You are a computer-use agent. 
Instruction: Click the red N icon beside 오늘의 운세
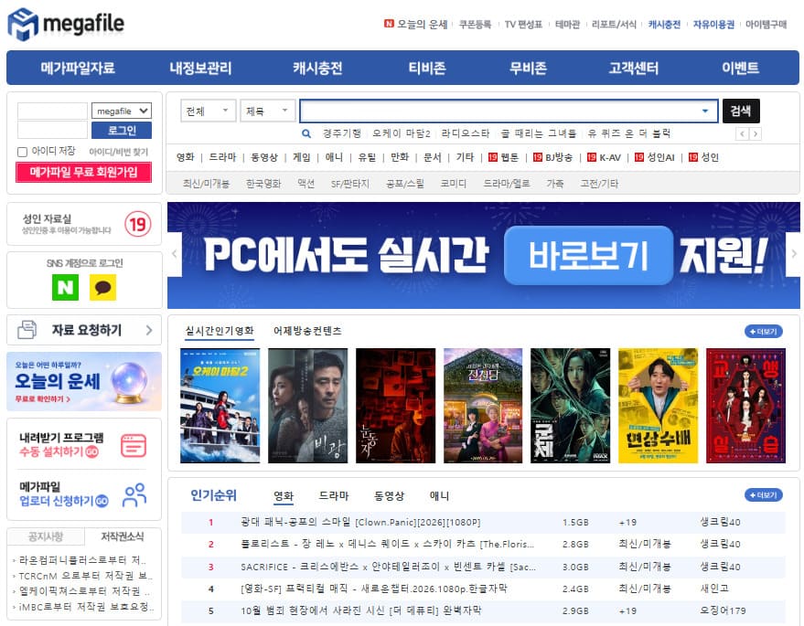point(389,24)
